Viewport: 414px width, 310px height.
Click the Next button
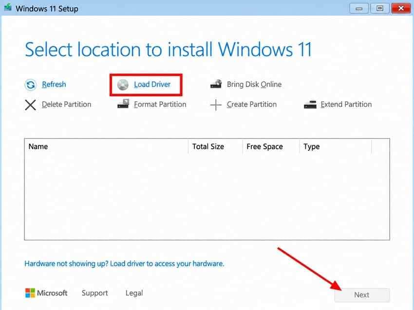pos(362,295)
